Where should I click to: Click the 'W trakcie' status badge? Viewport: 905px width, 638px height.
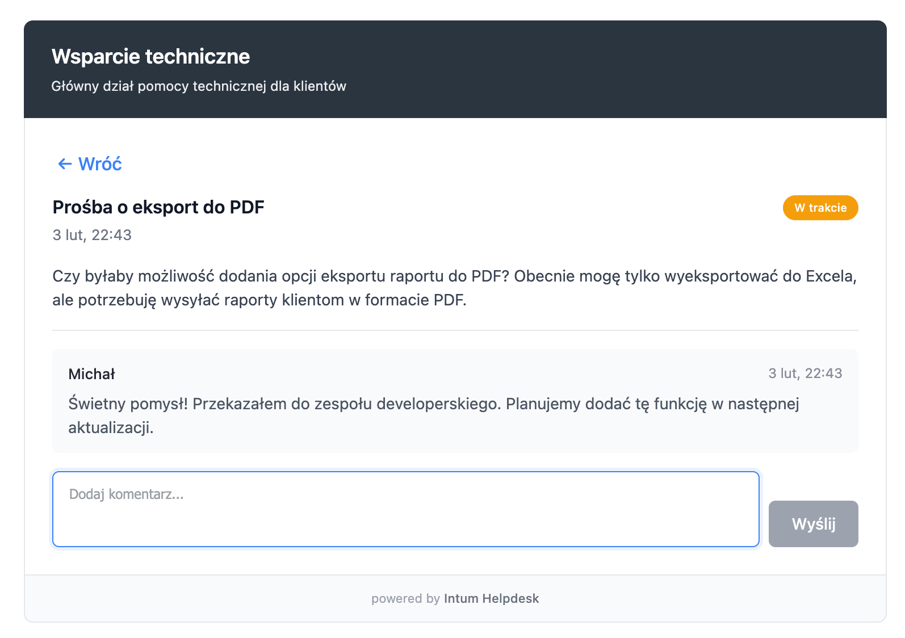[820, 208]
